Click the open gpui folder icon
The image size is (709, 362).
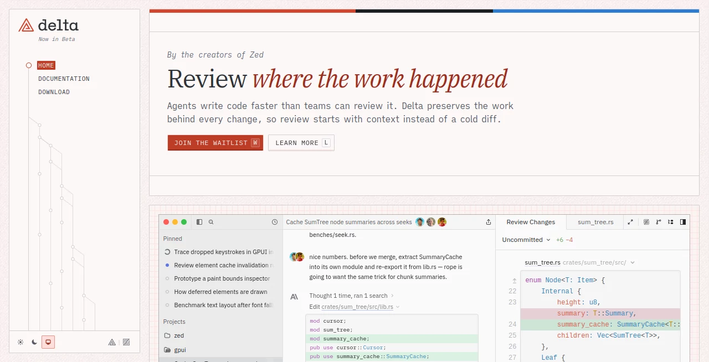coord(167,350)
